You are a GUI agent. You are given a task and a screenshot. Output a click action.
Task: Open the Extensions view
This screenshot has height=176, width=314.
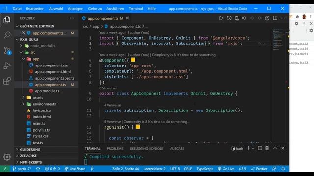[x=7, y=81]
